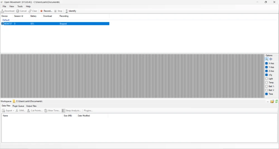The width and height of the screenshot is (279, 149).
Task: Refresh the workspace with green arrows icon
Action: [x=276, y=101]
